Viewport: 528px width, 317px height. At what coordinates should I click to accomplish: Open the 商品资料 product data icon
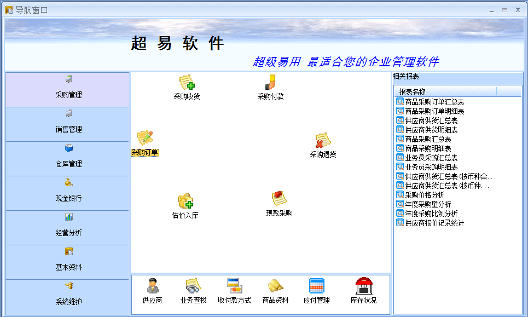click(x=275, y=287)
